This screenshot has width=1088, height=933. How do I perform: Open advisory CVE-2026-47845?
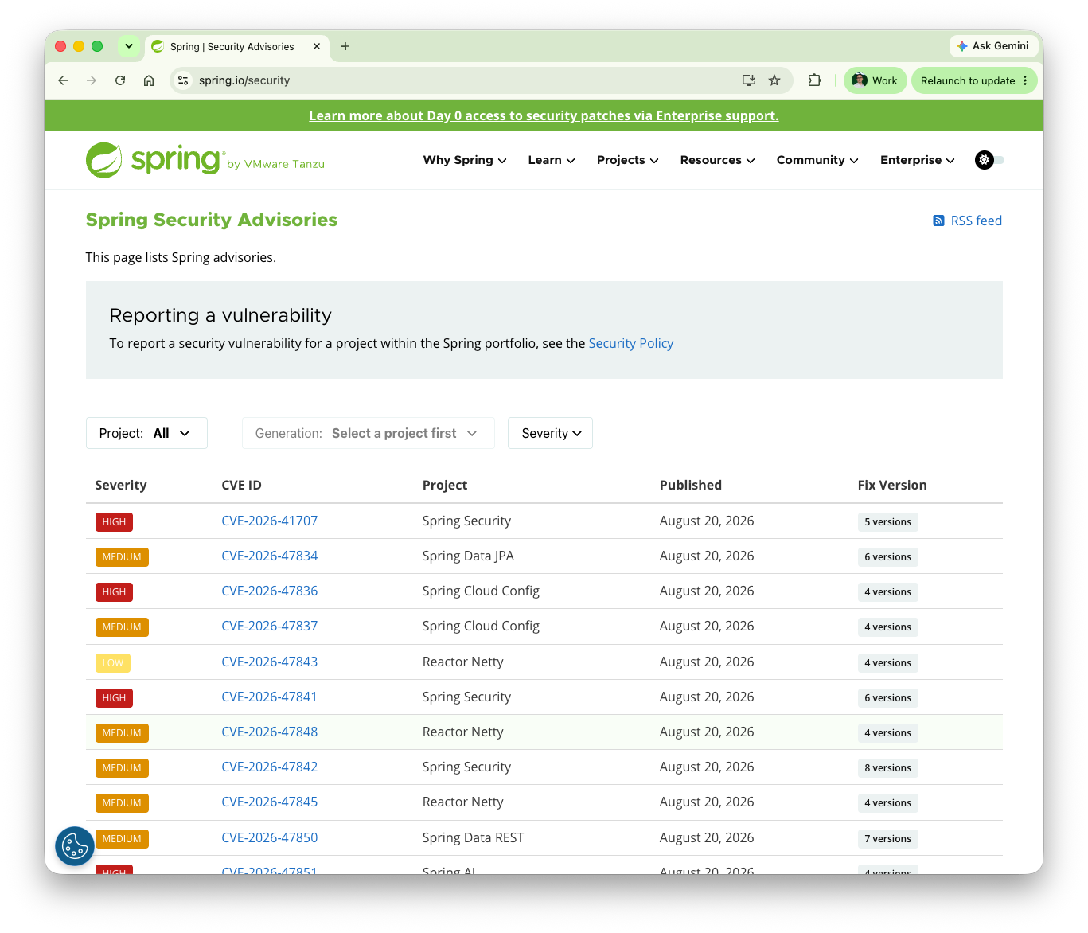point(270,802)
